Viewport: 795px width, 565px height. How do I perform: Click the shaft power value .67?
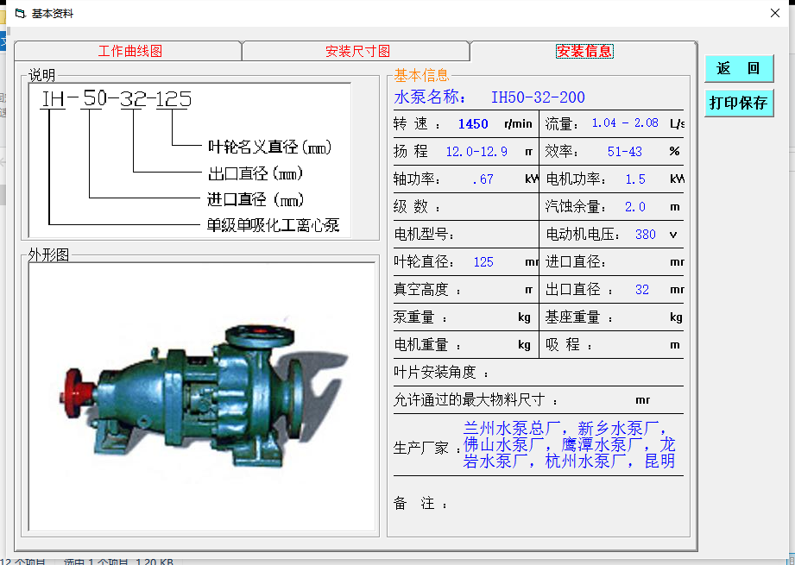483,179
